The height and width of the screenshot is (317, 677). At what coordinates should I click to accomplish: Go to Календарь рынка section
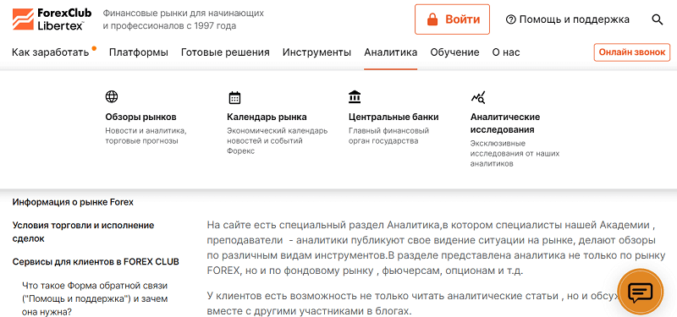267,117
